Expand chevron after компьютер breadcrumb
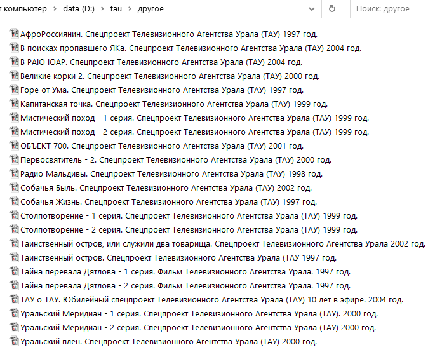 [x=55, y=9]
